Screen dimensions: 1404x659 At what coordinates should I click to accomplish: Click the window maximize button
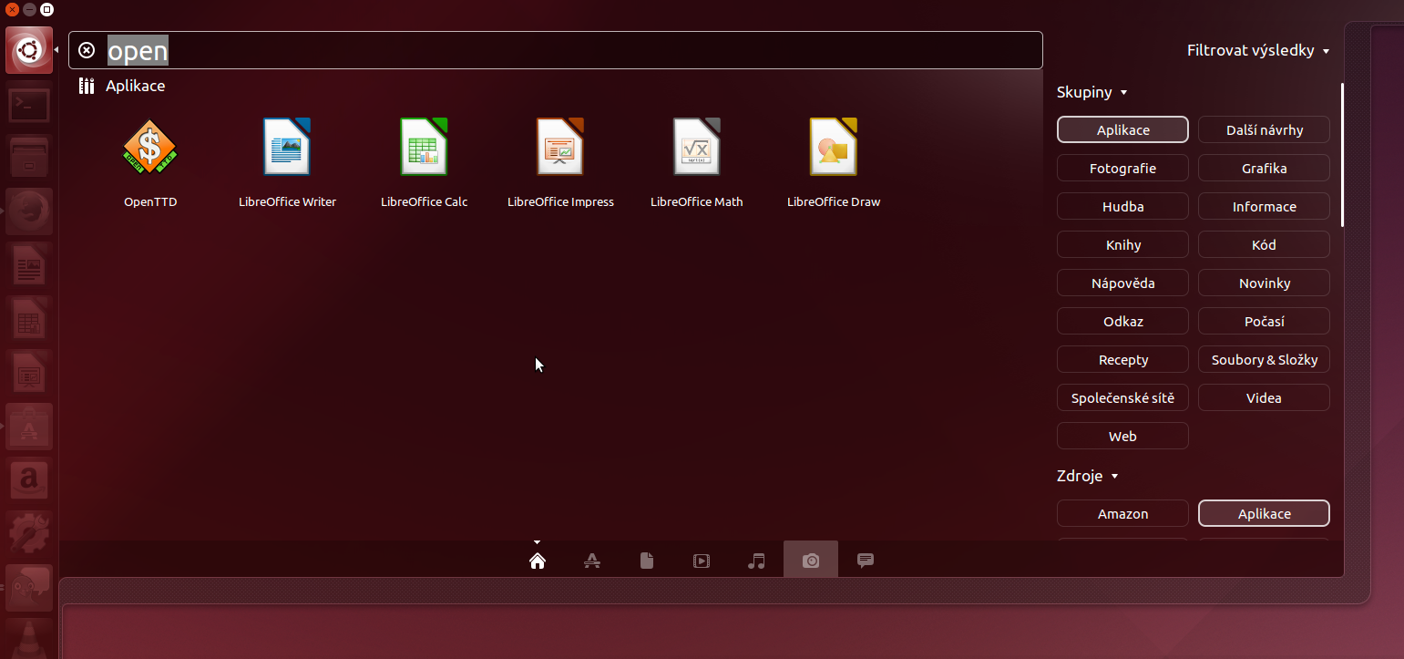click(46, 9)
